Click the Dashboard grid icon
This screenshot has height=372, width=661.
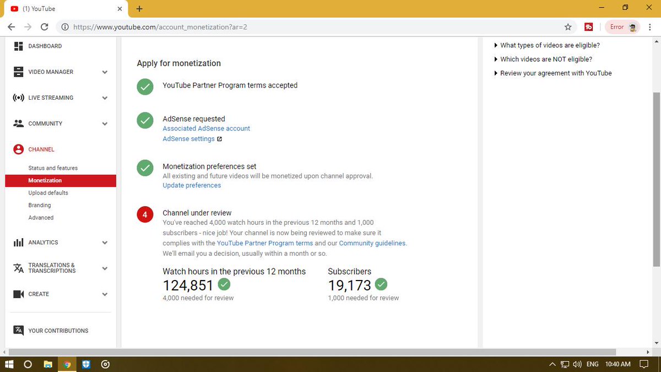click(x=18, y=46)
